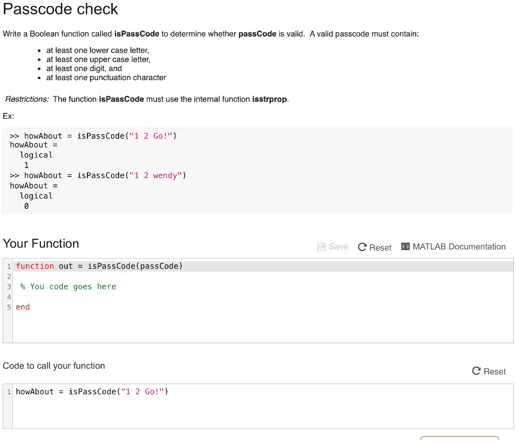Click inside the '% You code goes here' comment
Screen dimensions: 516x442
tap(68, 286)
